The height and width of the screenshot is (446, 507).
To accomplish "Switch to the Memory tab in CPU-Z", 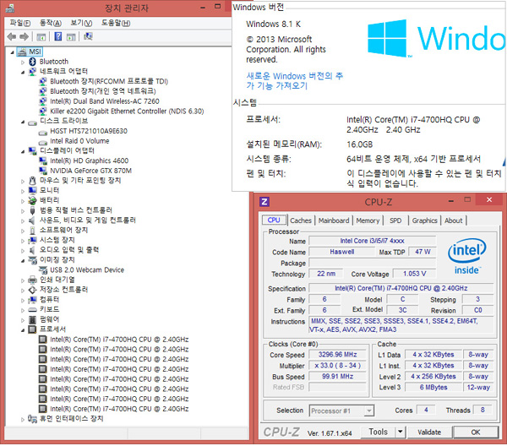I will click(x=368, y=220).
